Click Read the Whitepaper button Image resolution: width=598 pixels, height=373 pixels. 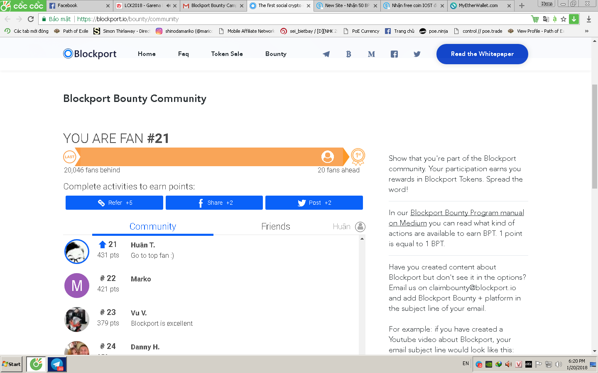[482, 54]
